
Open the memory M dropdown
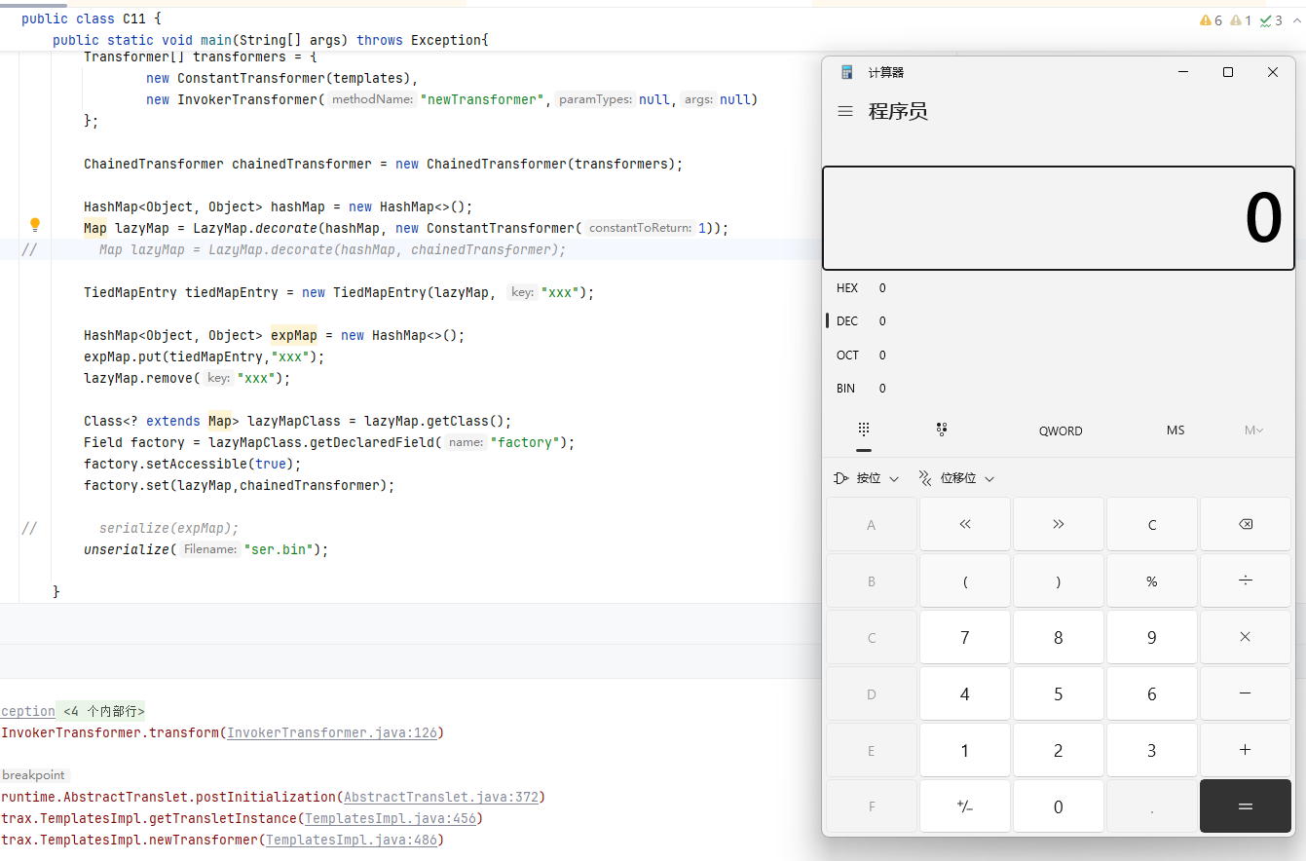point(1253,430)
